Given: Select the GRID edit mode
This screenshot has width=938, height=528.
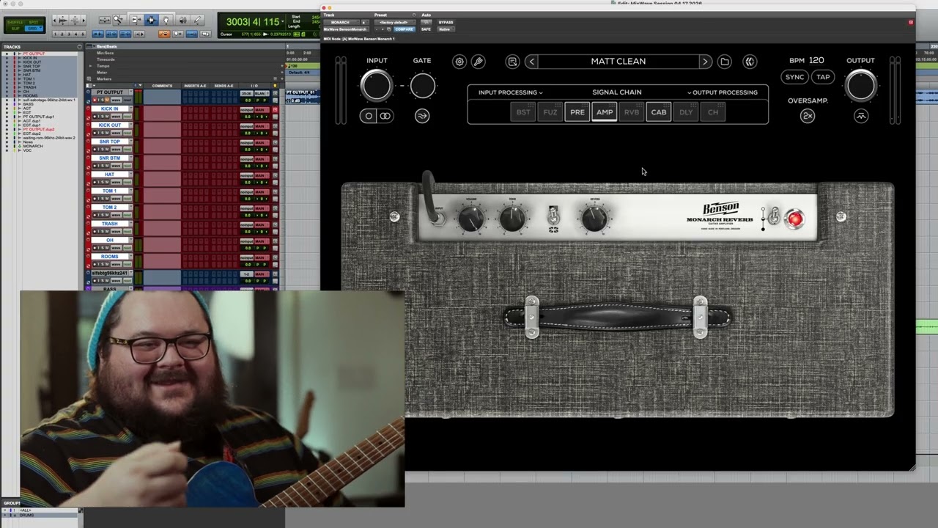Looking at the screenshot, I should [x=34, y=28].
